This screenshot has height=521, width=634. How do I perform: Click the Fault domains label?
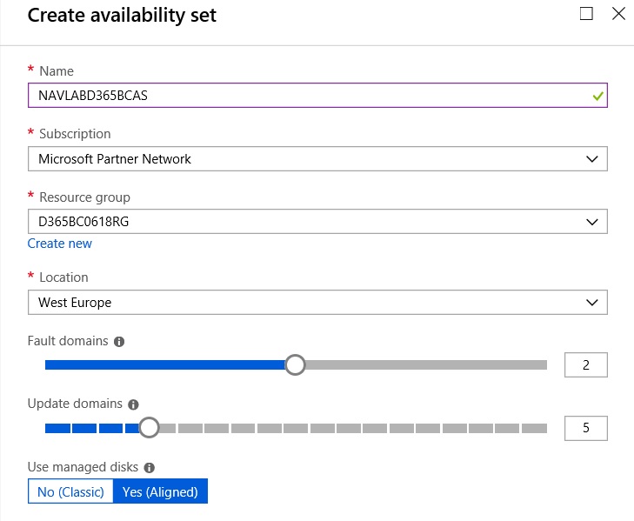tap(68, 341)
